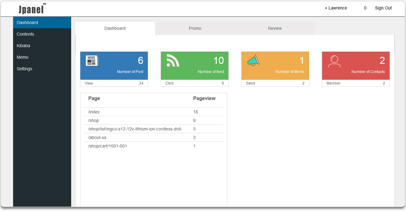Image resolution: width=406 pixels, height=211 pixels.
Task: Click the Jpanel logo
Action: click(32, 9)
